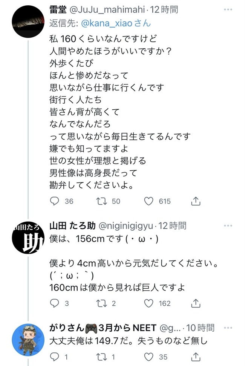245x366 pixels.
Task: Open the more options menu on 雷堂's tweet
Action: (x=228, y=9)
